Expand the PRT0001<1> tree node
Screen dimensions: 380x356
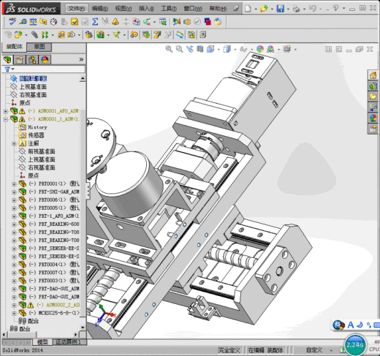tap(14, 184)
